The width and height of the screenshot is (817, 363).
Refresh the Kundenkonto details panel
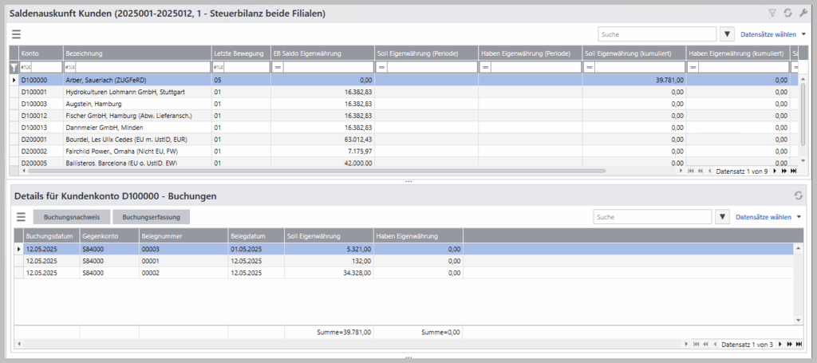pyautogui.click(x=797, y=196)
